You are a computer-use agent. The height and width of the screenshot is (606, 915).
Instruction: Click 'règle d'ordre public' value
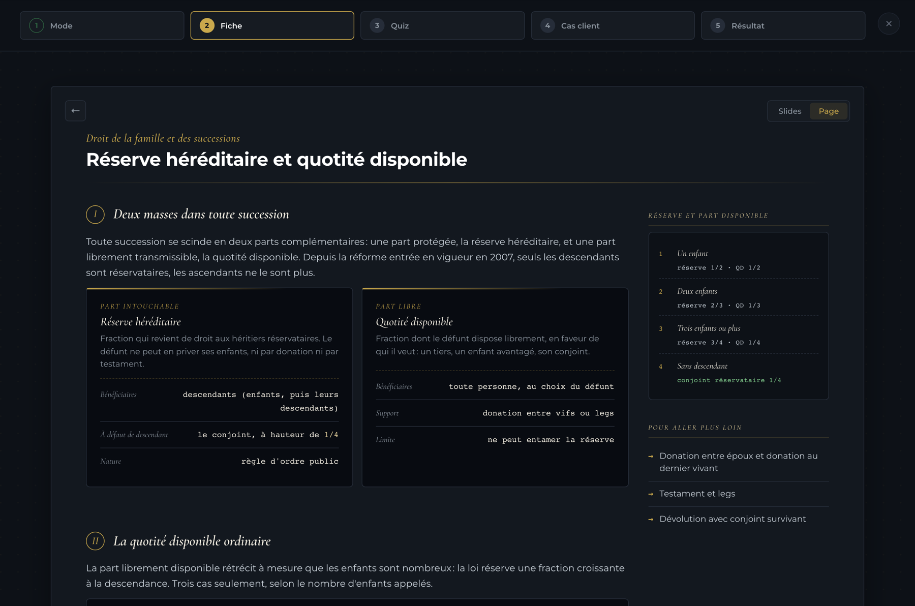tap(290, 461)
